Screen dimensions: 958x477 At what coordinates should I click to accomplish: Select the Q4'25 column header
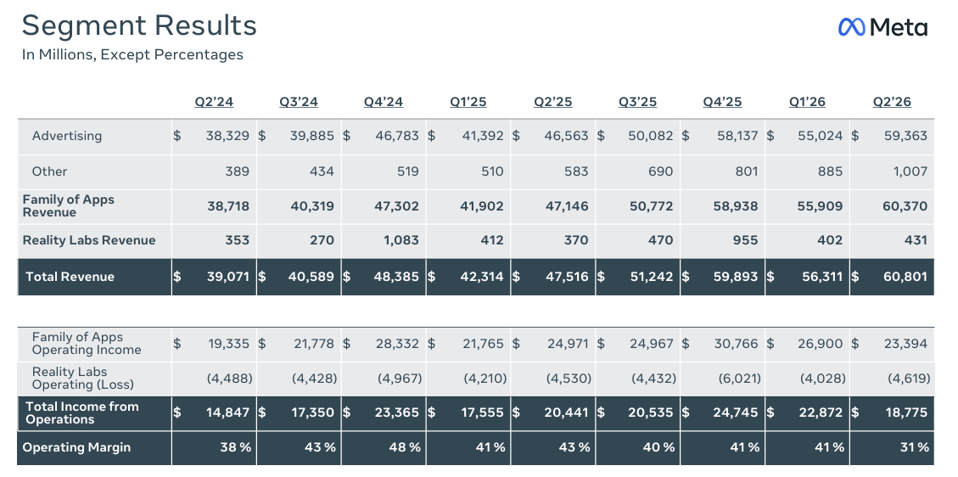[722, 102]
